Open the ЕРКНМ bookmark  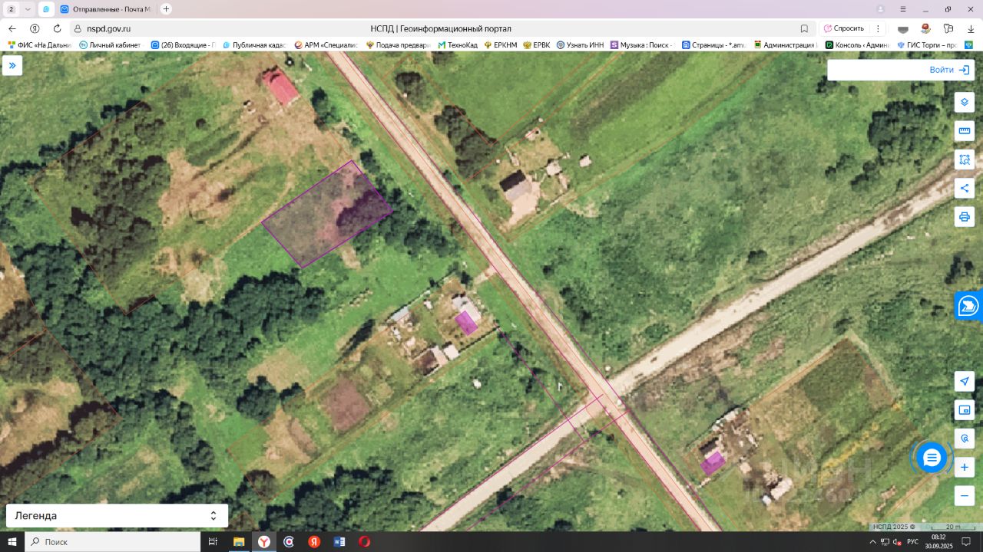500,45
